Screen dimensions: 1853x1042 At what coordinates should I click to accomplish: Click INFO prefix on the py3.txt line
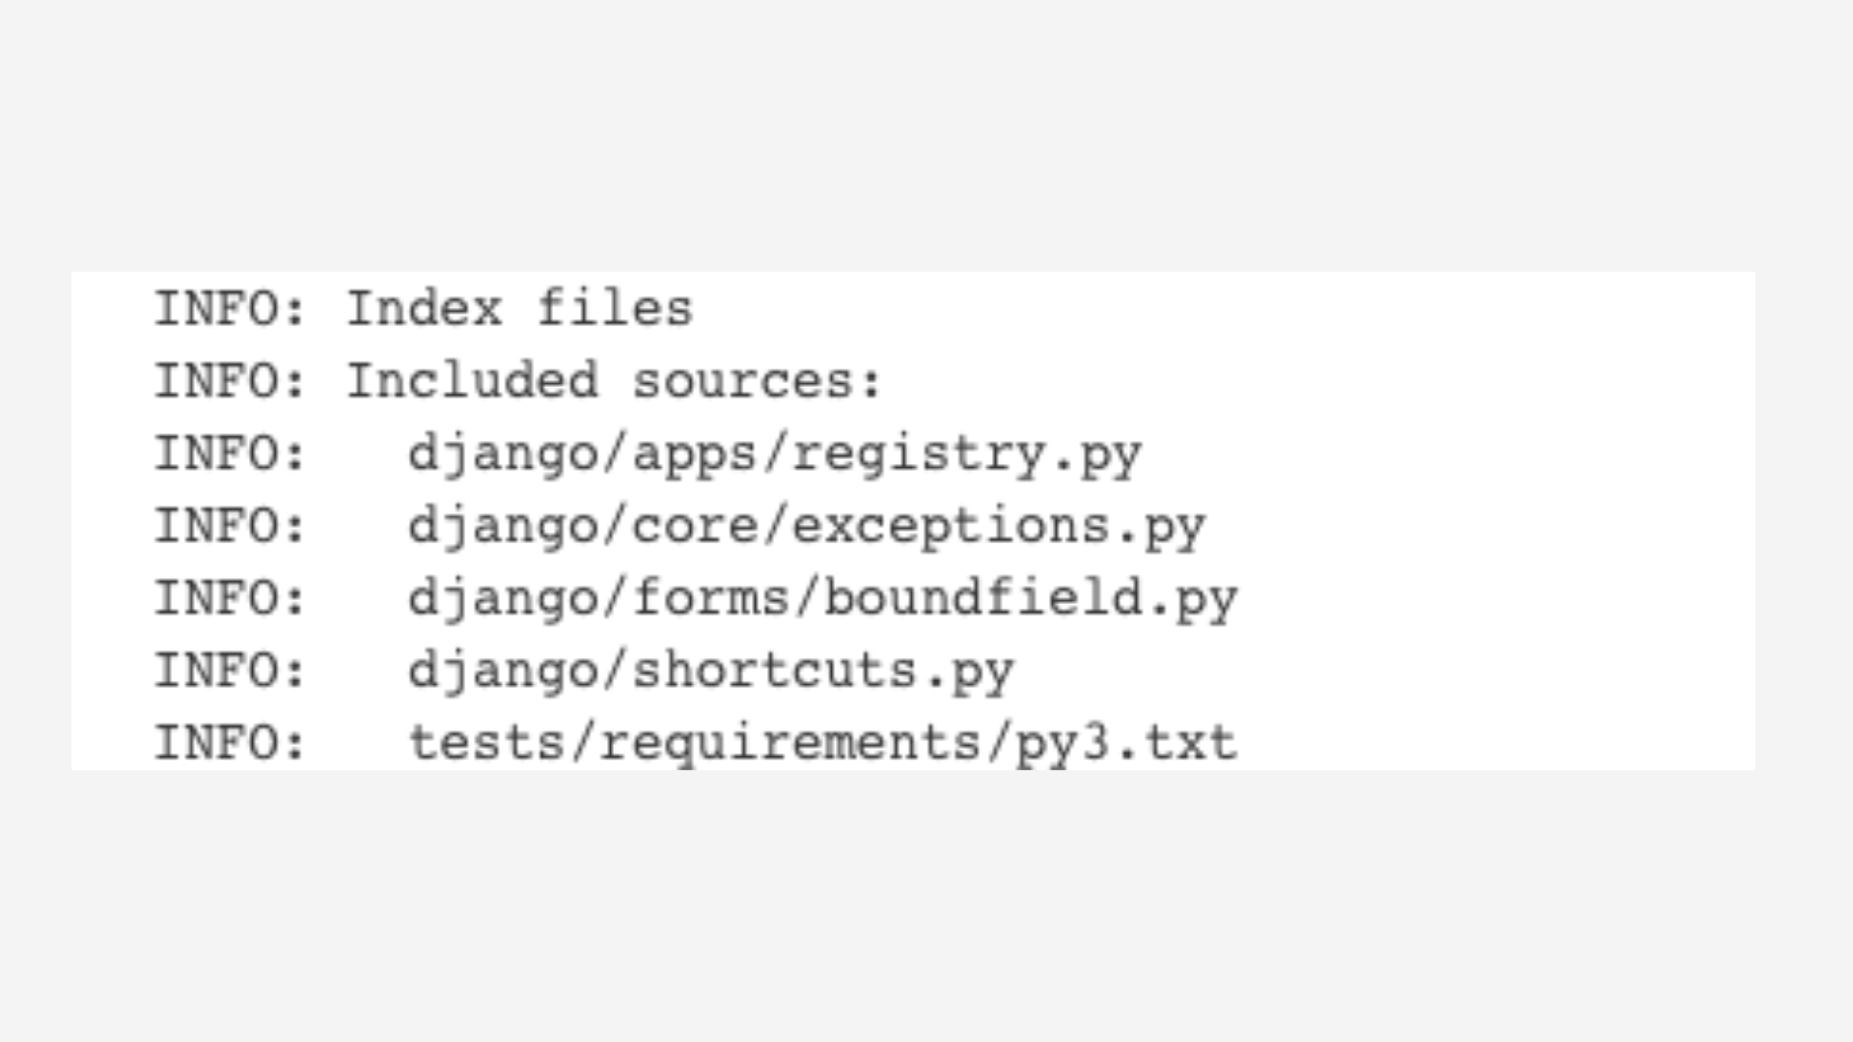[x=230, y=743]
